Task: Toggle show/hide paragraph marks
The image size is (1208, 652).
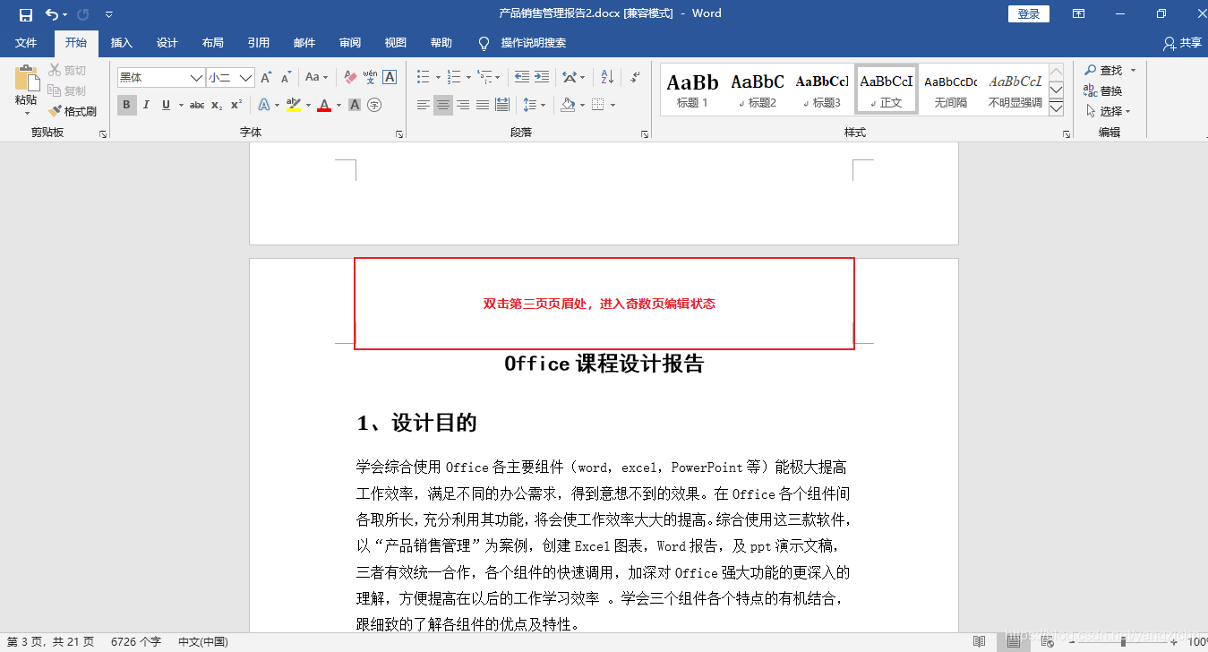Action: [635, 78]
